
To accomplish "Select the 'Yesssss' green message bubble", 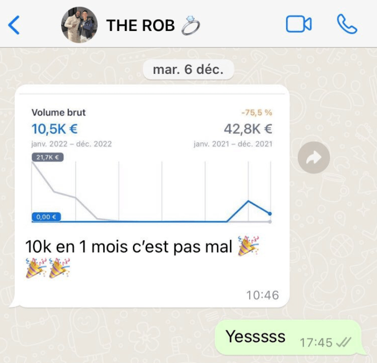I will [x=288, y=337].
